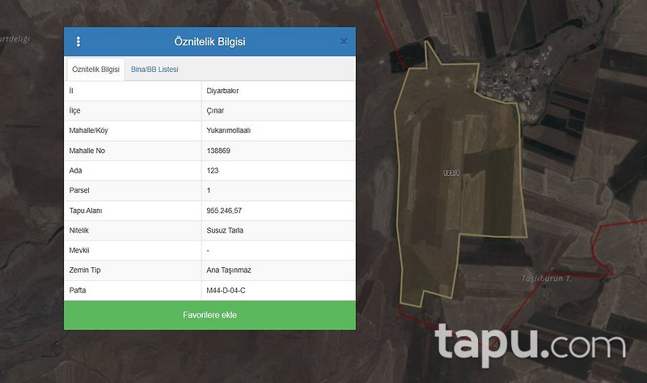Click the blue Öznitelik Bilgisi title bar
The height and width of the screenshot is (383, 647).
pyautogui.click(x=209, y=41)
